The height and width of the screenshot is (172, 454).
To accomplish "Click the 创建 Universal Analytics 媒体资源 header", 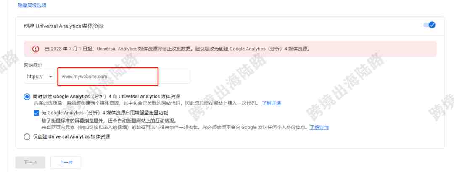I will [x=64, y=26].
